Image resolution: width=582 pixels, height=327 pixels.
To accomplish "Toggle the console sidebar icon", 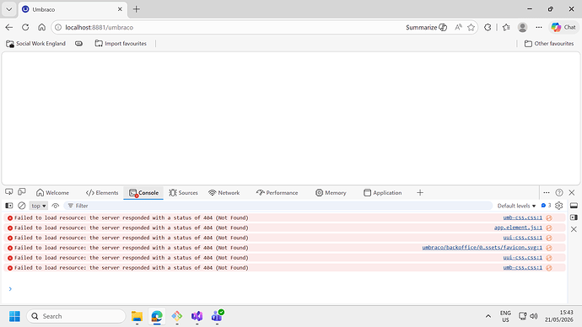I will pos(9,206).
